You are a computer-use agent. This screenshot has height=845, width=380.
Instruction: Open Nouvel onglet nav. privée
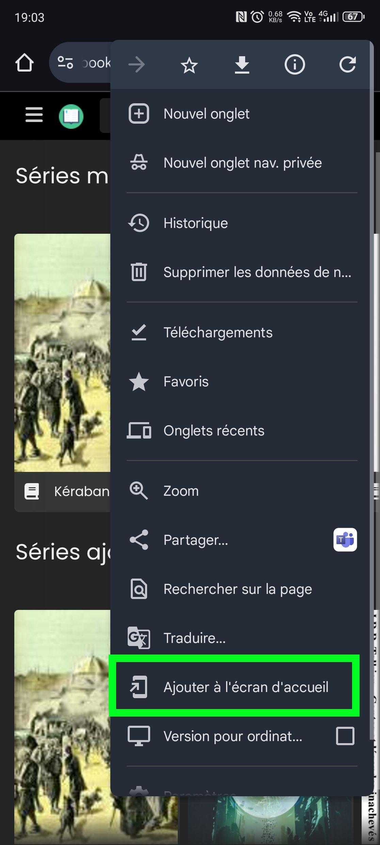(242, 163)
